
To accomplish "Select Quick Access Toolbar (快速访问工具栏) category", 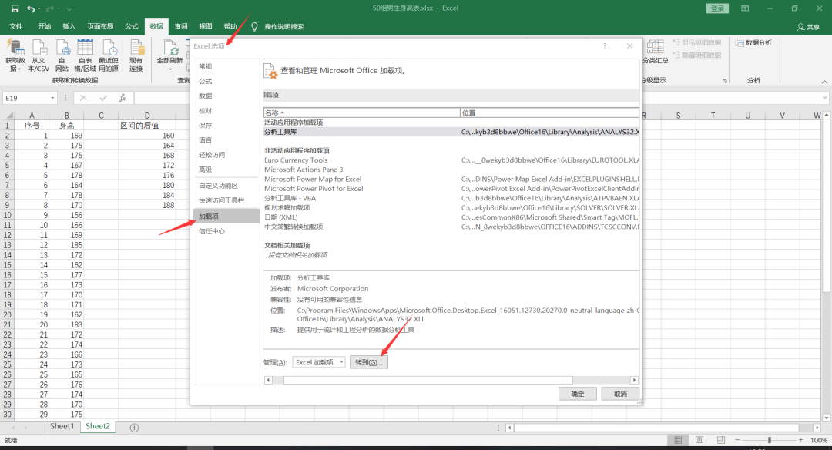I will [226, 200].
